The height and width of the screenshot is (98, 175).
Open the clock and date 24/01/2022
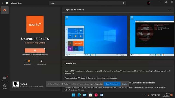pyautogui.click(x=166, y=95)
